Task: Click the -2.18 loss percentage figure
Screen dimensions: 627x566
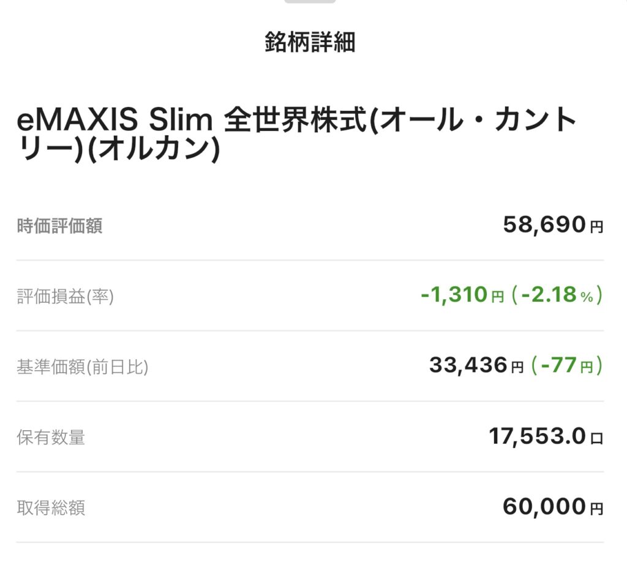Action: (549, 296)
